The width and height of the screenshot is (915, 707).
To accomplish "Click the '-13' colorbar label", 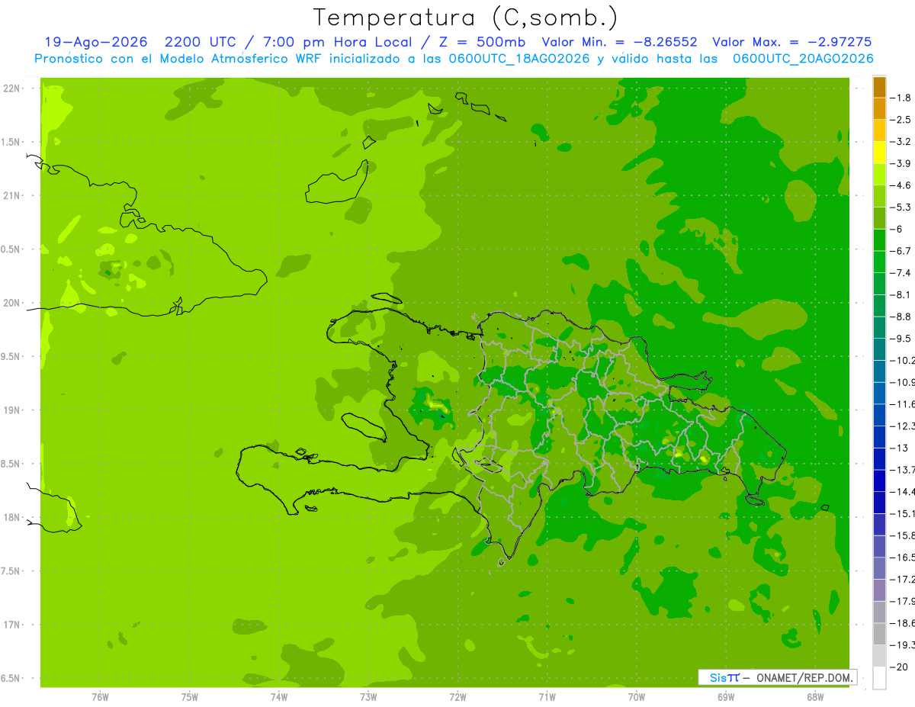I will pyautogui.click(x=900, y=447).
